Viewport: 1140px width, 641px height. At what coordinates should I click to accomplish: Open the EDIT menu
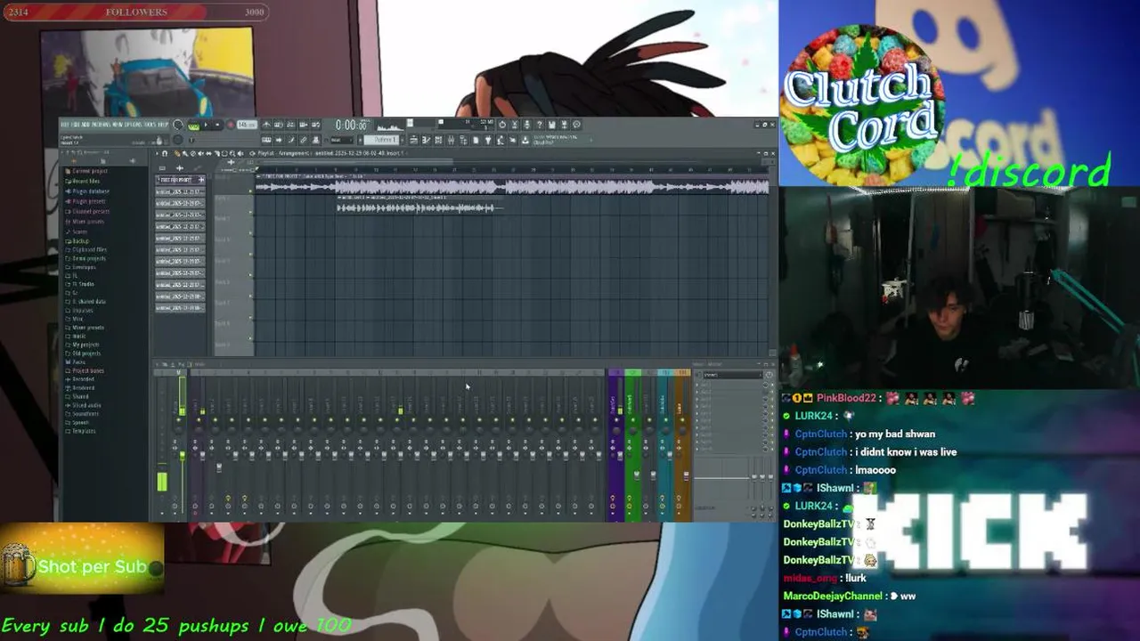pos(76,125)
